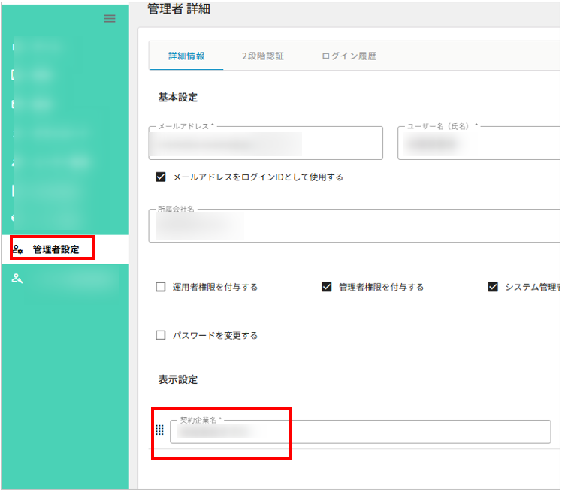This screenshot has width=562, height=492.
Task: Click the 管理者 詳細 page heading
Action: (x=180, y=8)
